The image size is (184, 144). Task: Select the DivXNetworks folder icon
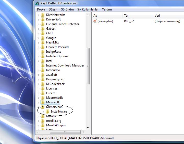coord(43,15)
